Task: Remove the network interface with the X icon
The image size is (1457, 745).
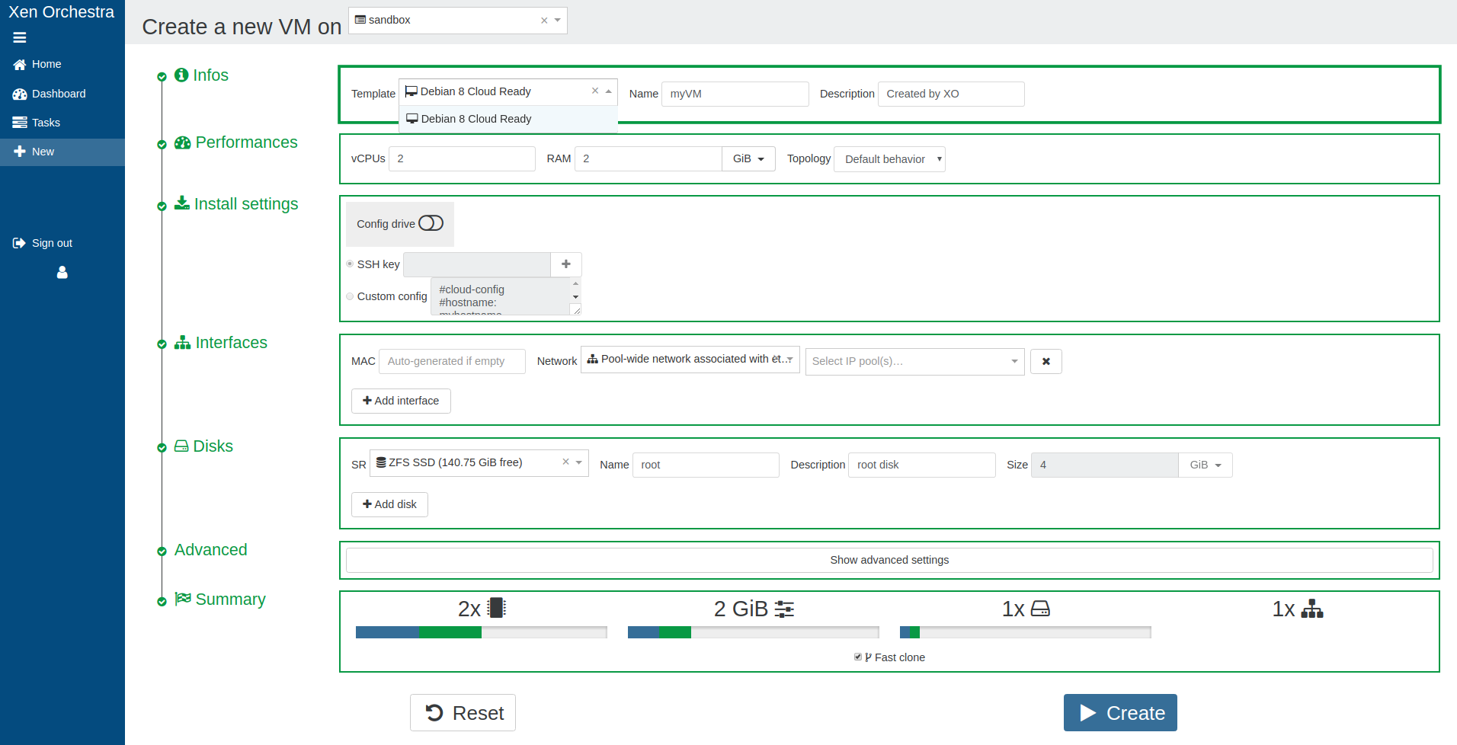Action: click(1046, 361)
